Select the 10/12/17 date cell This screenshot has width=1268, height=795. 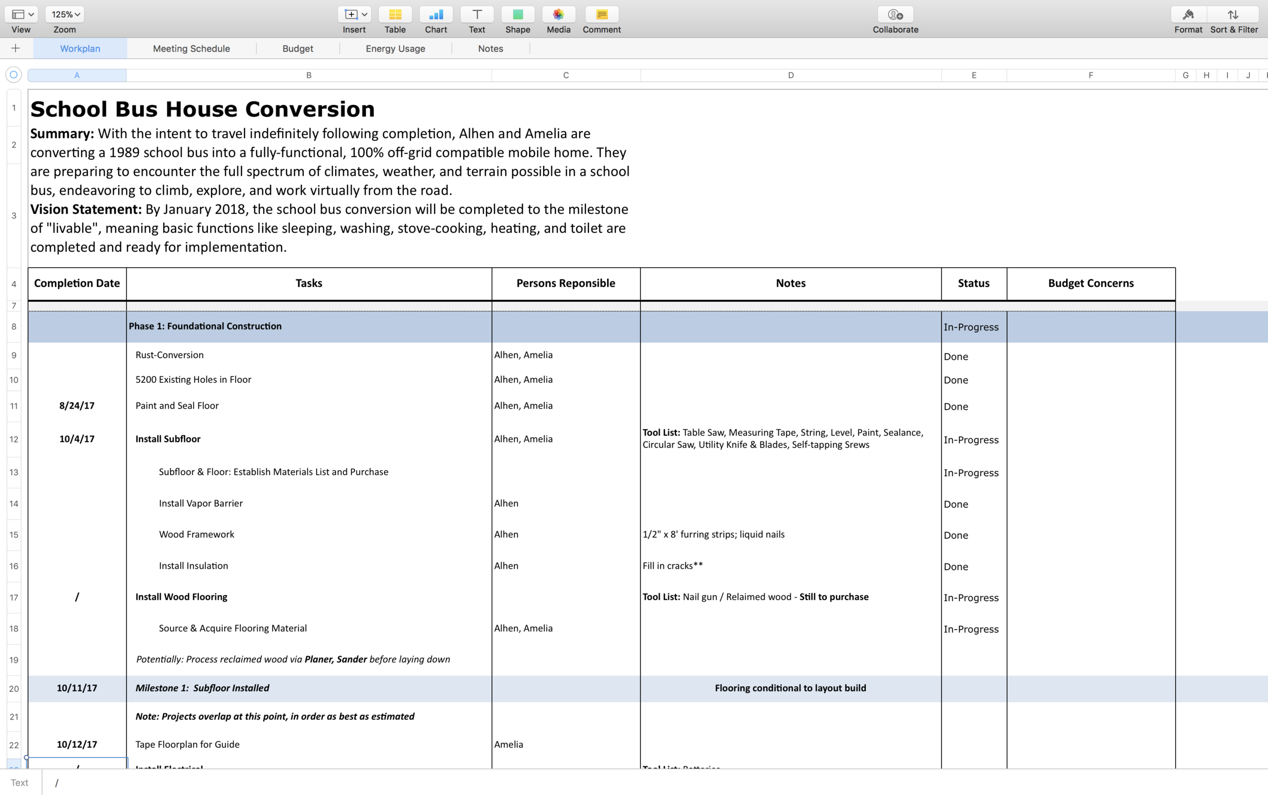tap(77, 744)
